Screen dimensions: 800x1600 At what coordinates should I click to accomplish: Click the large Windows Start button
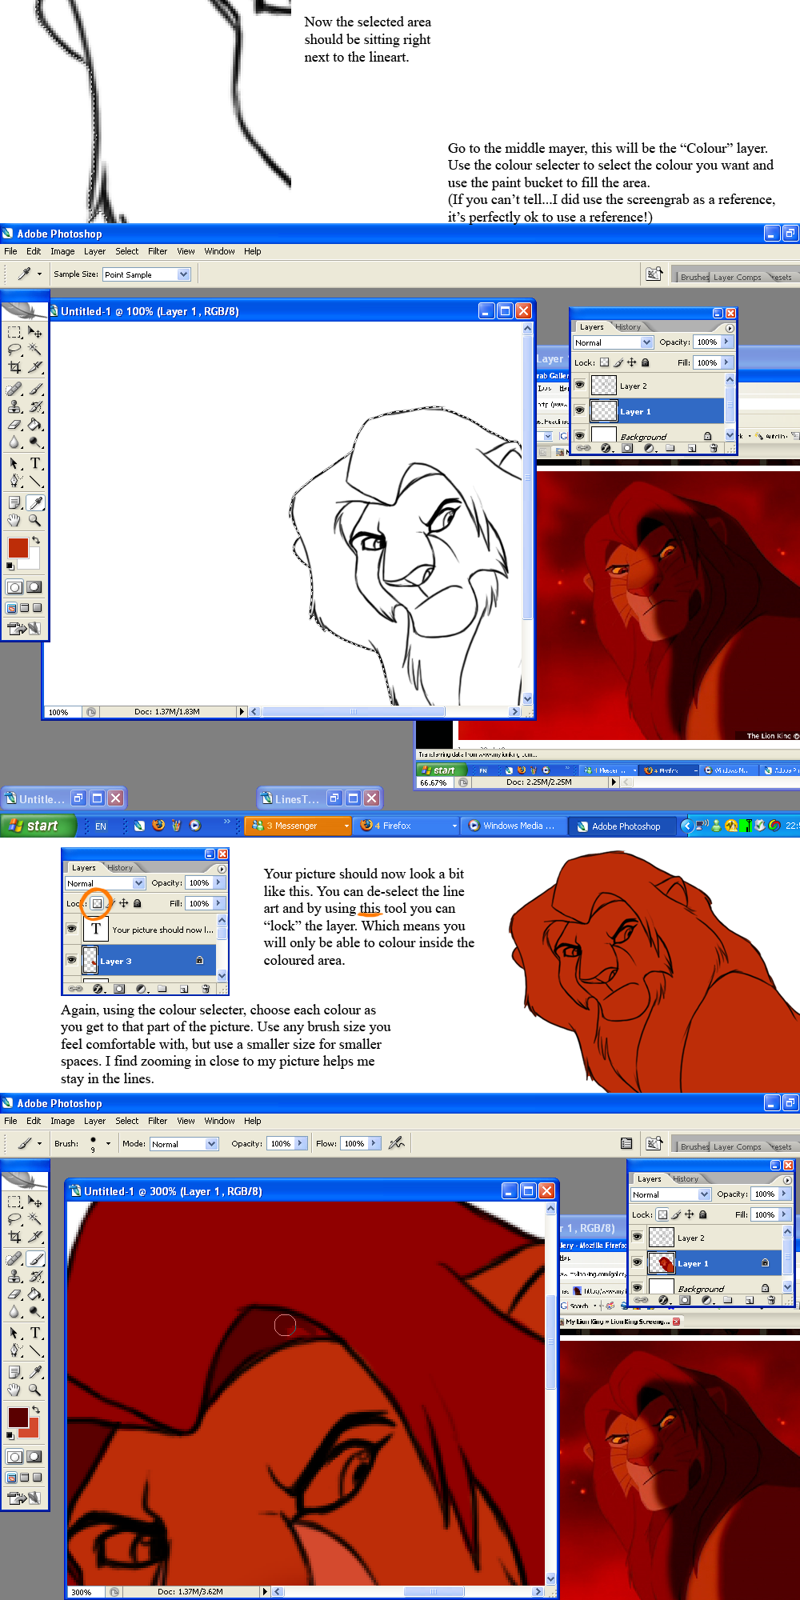point(37,826)
